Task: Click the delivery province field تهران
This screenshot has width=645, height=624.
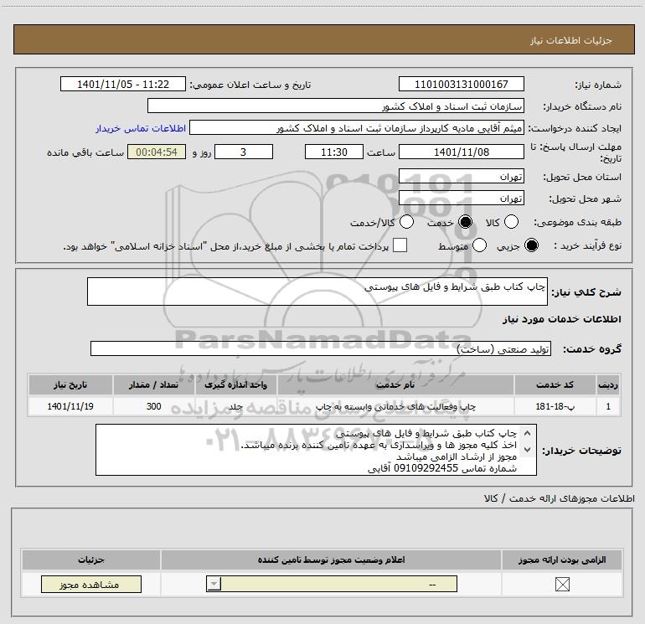Action: pos(461,176)
